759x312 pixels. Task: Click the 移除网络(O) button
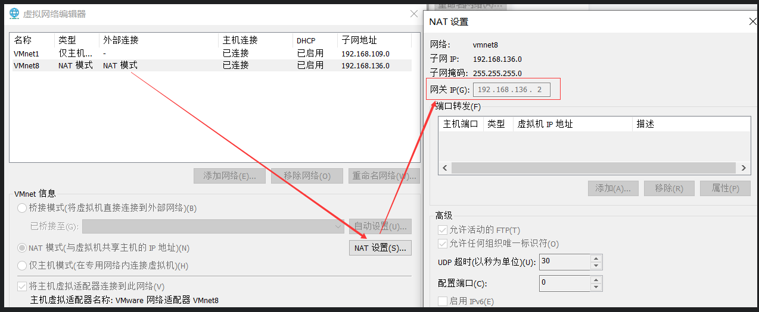coord(307,176)
